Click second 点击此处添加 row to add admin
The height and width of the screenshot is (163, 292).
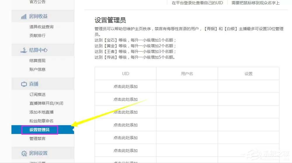click(126, 99)
